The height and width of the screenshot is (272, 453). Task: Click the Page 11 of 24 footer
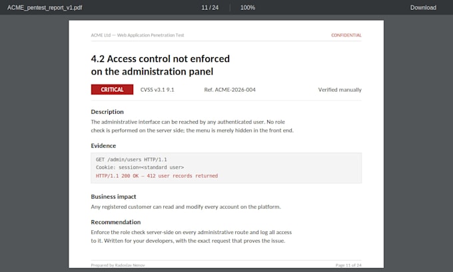348,265
